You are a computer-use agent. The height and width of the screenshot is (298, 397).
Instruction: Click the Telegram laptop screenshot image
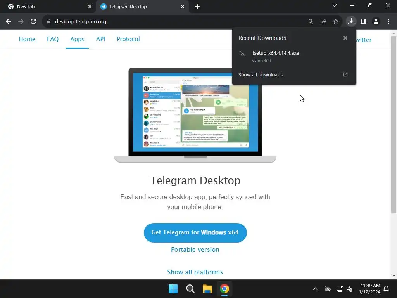[x=195, y=115]
